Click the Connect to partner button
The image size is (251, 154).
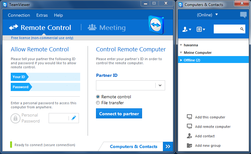click(x=119, y=113)
